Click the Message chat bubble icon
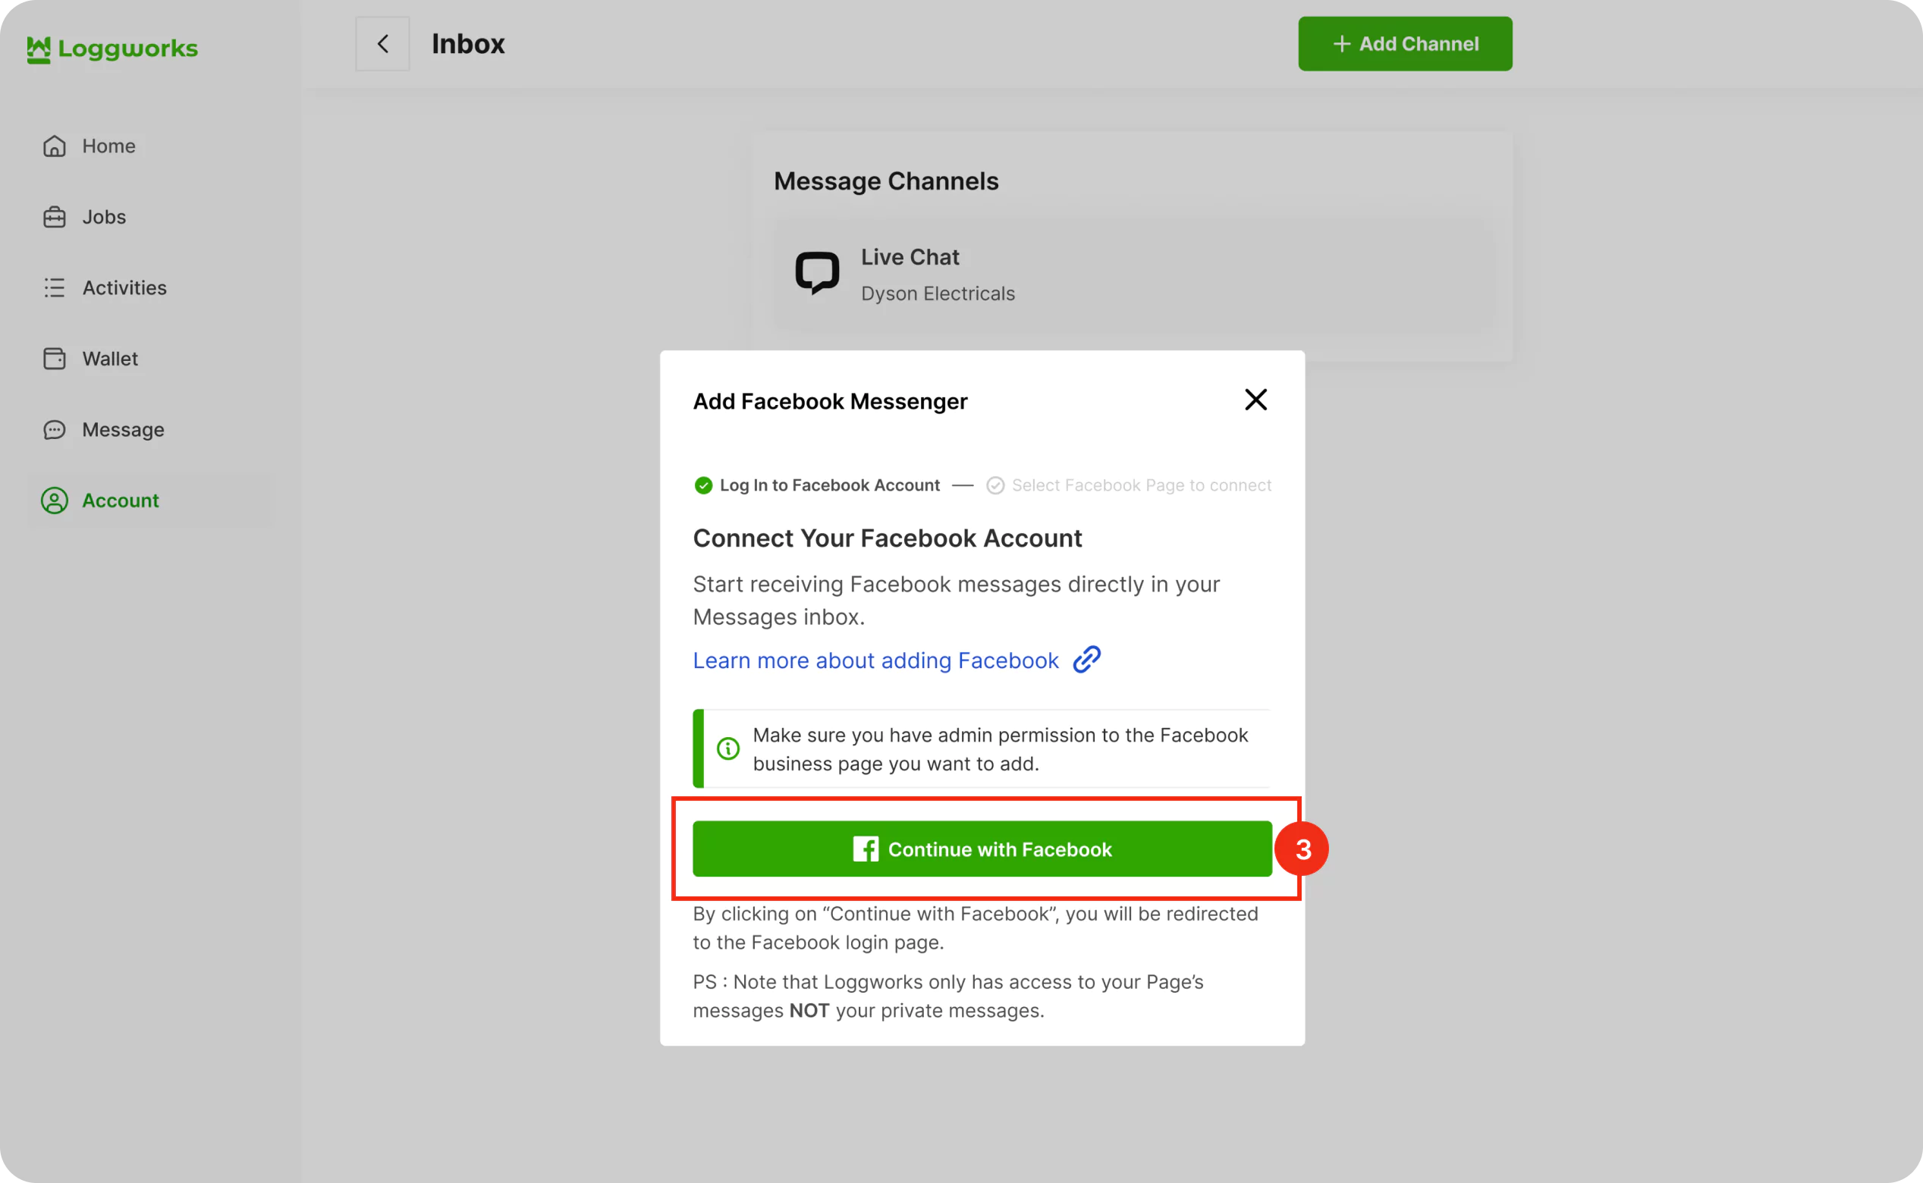Image resolution: width=1923 pixels, height=1183 pixels. click(54, 429)
